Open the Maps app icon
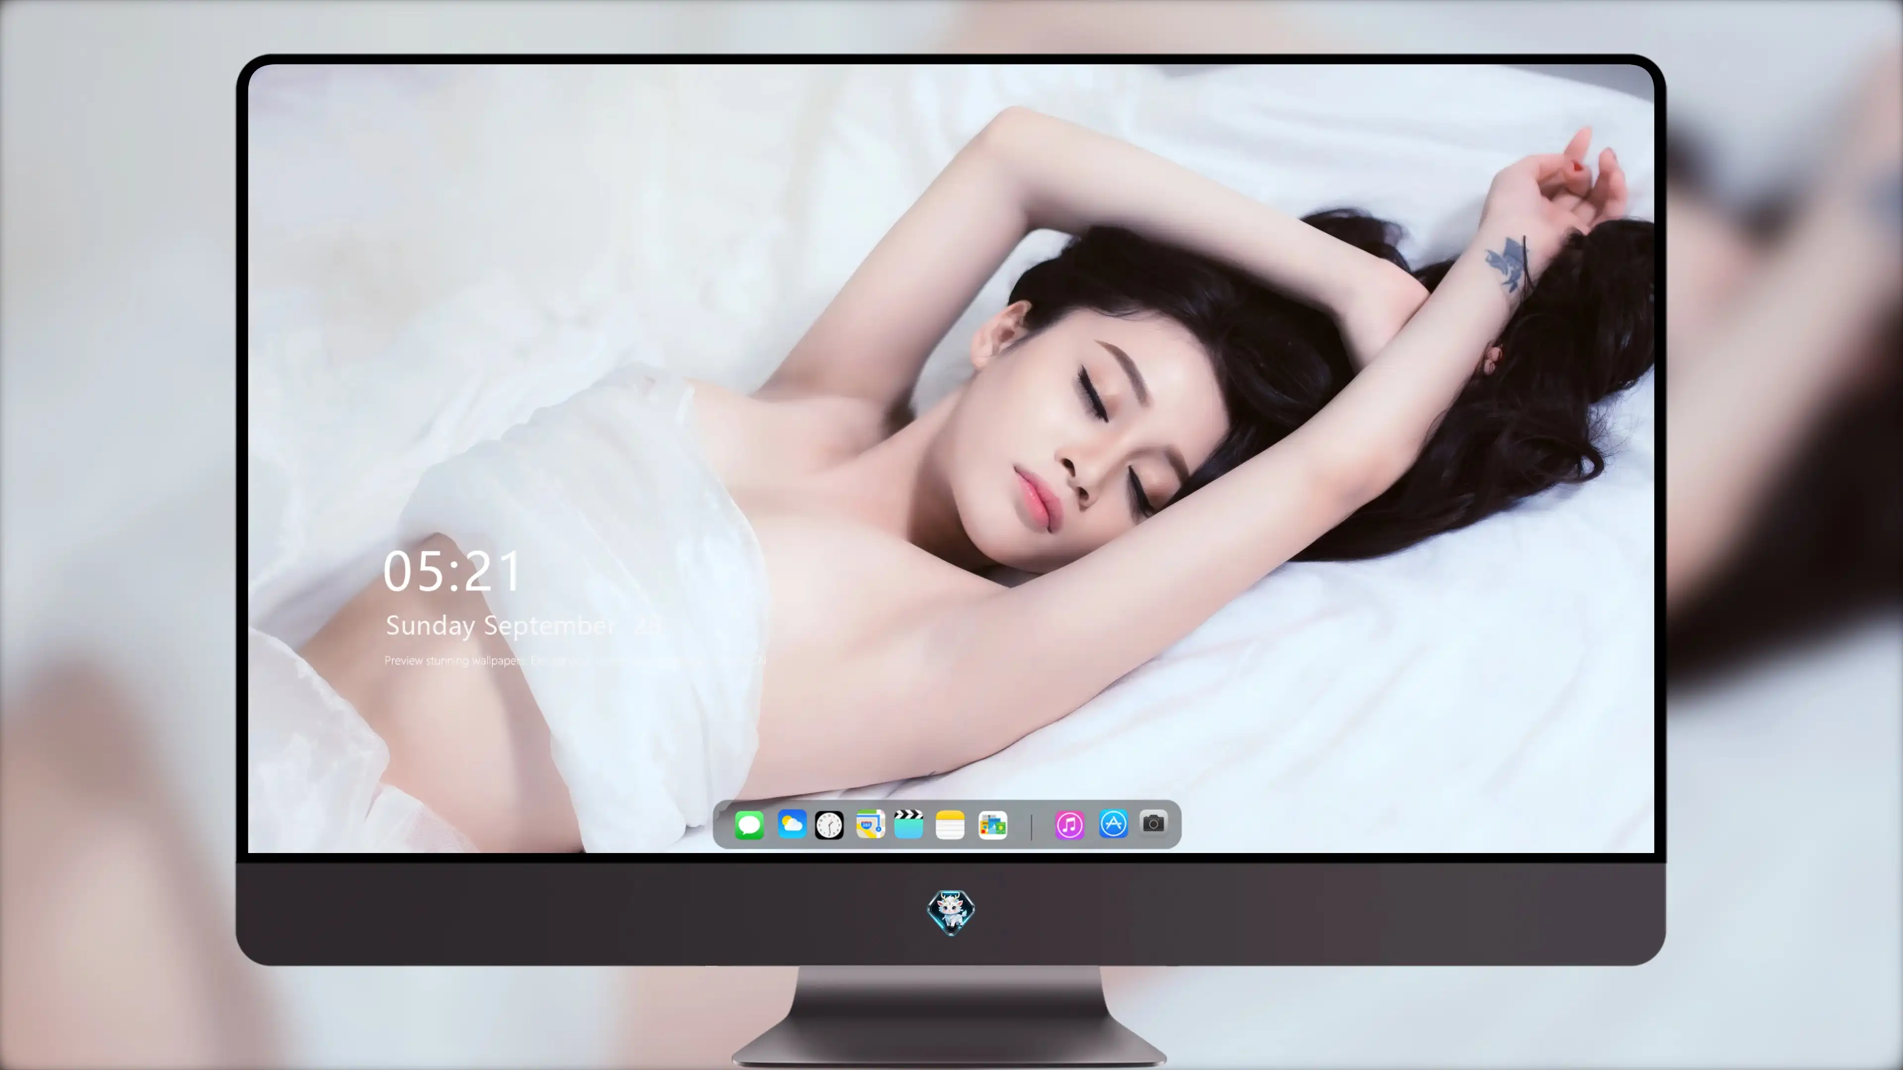 tap(870, 824)
